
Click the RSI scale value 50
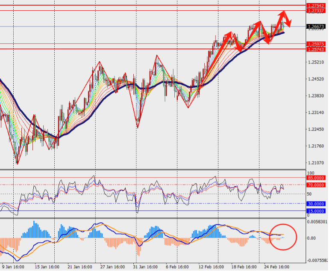point(309,194)
